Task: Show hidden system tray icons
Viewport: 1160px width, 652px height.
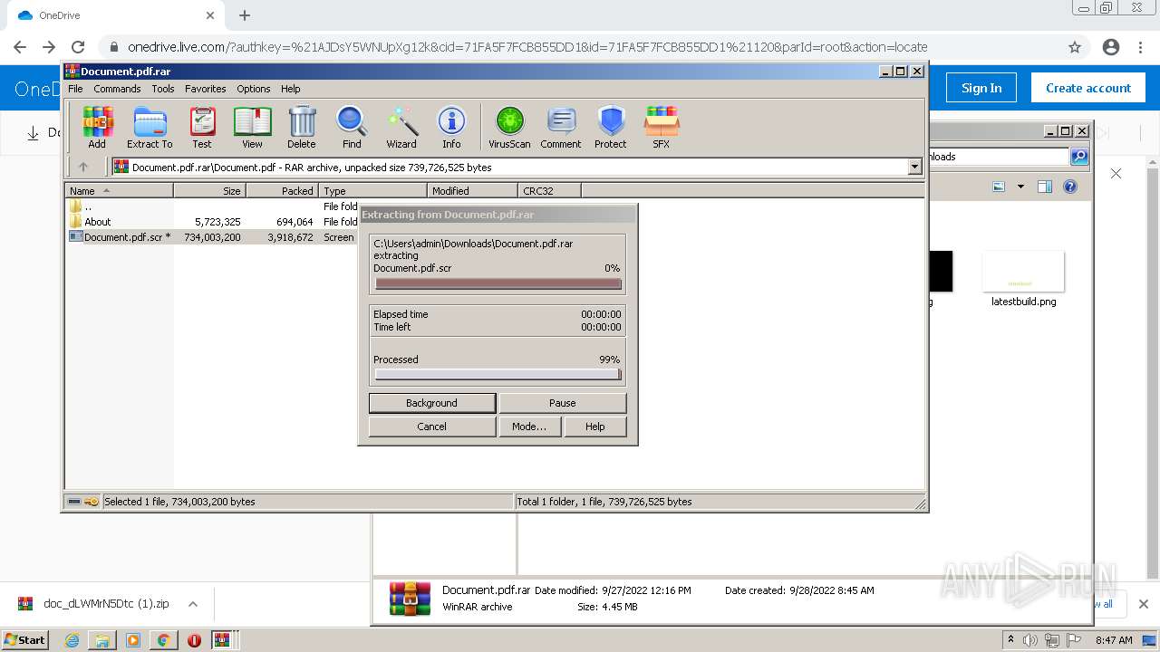Action: coord(1010,639)
